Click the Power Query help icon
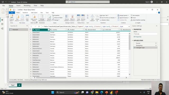This screenshot has width=169, height=95. point(159,13)
